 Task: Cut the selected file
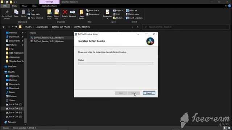31,10
